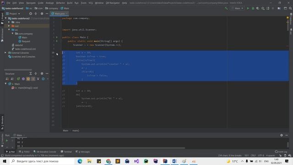Open the Messages tool window
The width and height of the screenshot is (293, 165).
pos(83,152)
